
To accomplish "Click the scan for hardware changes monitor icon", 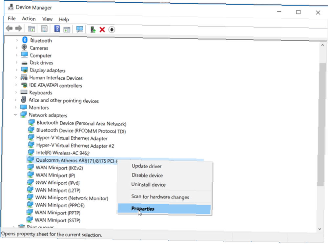I will tap(80, 29).
